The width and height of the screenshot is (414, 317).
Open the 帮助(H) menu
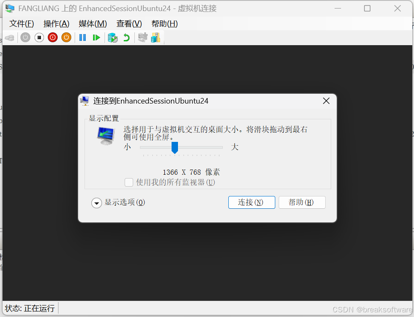pos(164,24)
